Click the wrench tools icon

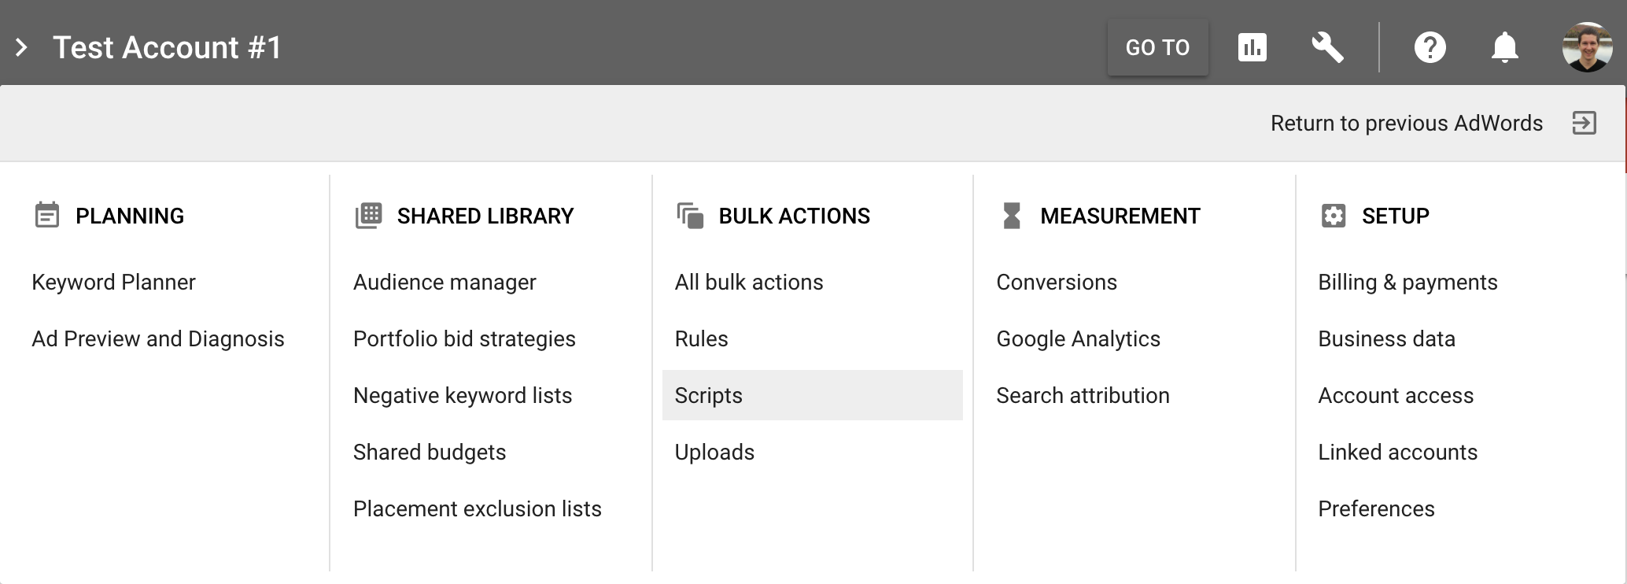pyautogui.click(x=1327, y=47)
